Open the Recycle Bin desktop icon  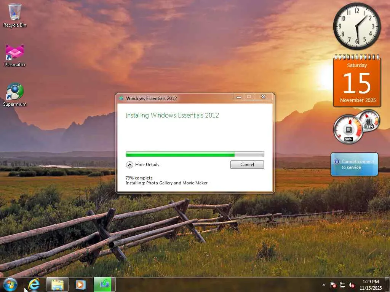[x=15, y=15]
